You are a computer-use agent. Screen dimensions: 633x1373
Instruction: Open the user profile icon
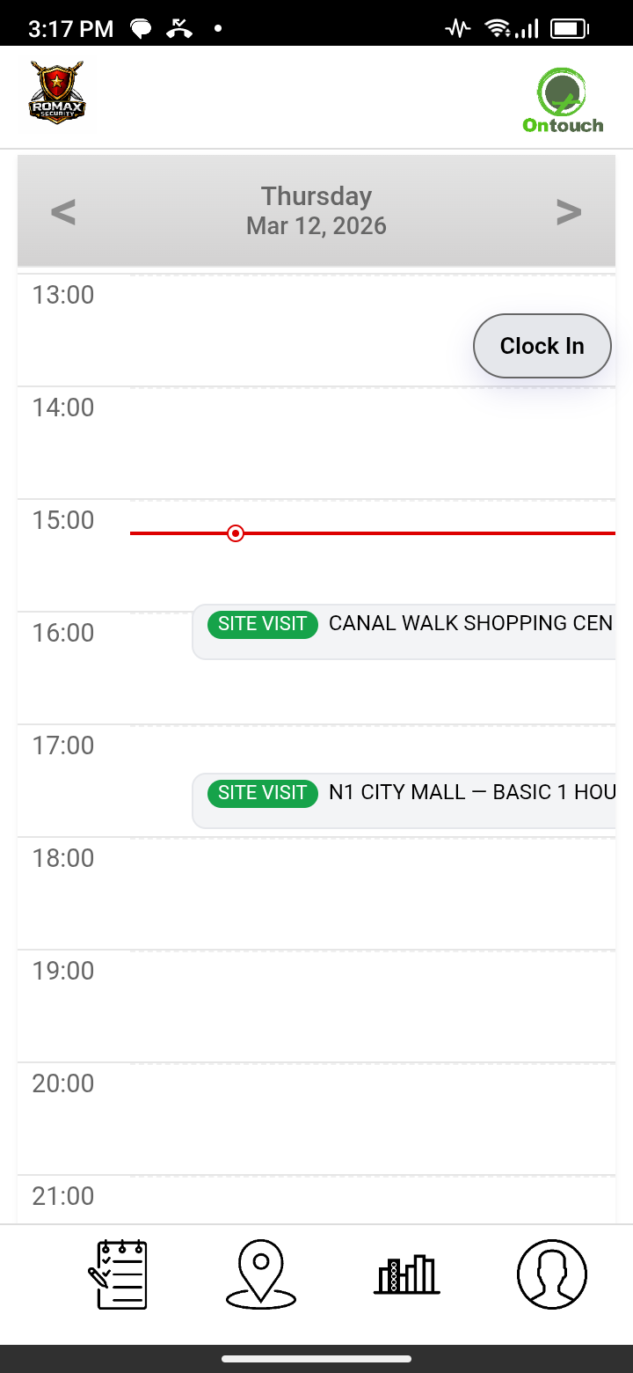point(551,1274)
